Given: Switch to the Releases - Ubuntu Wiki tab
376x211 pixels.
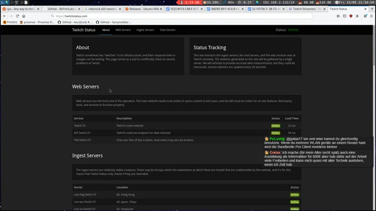Looking at the screenshot, I should pyautogui.click(x=142, y=9).
